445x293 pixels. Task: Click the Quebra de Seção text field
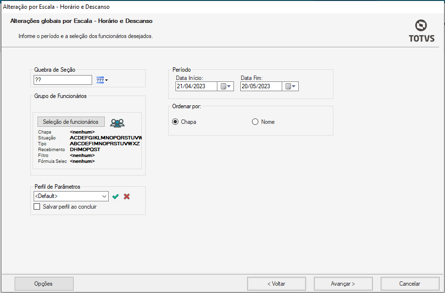pos(62,80)
